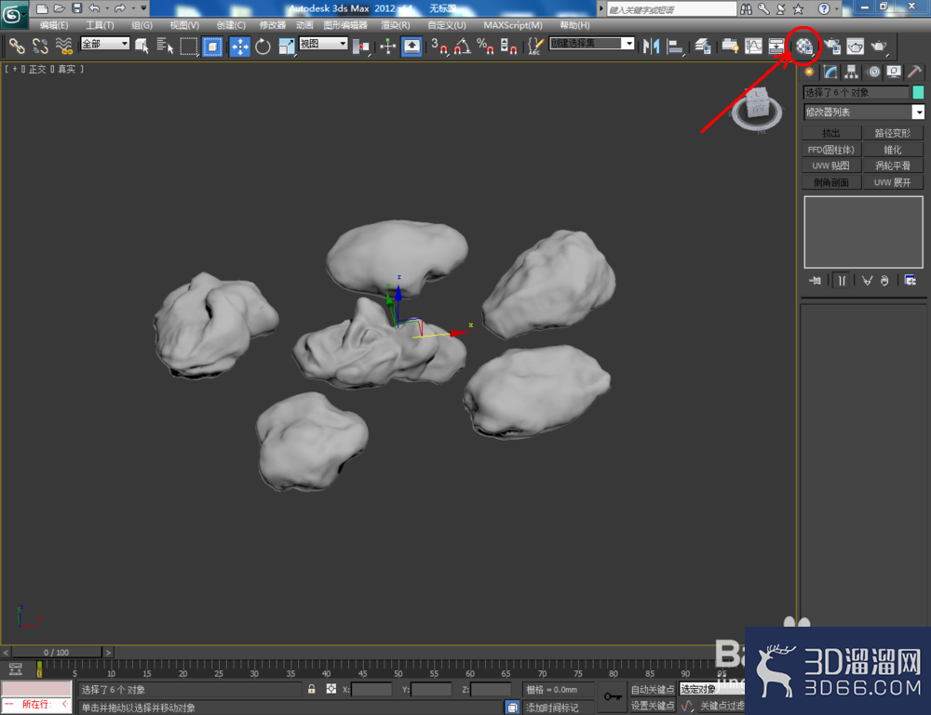931x715 pixels.
Task: Open key filter dropdown 选定对象
Action: (712, 689)
